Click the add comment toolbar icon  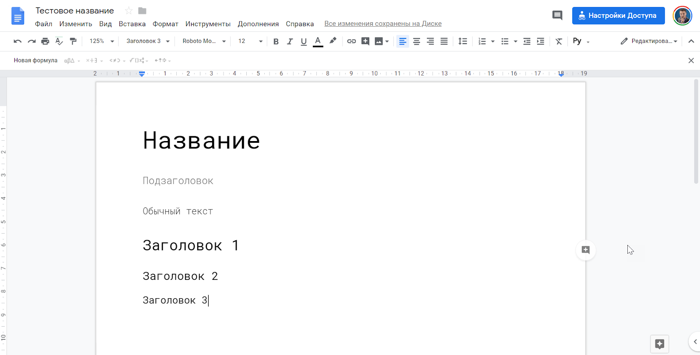pos(365,41)
